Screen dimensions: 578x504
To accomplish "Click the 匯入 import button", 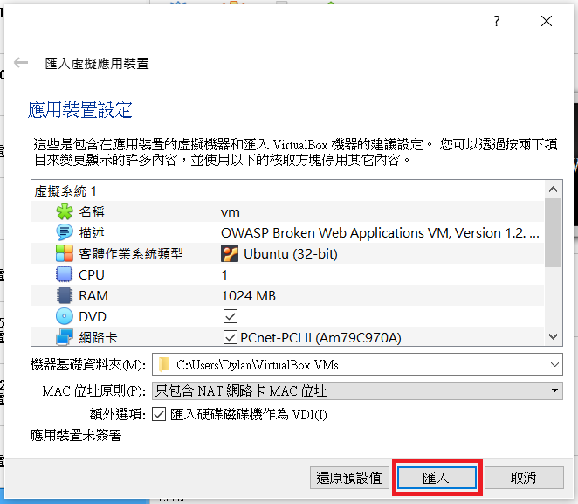I will click(437, 478).
